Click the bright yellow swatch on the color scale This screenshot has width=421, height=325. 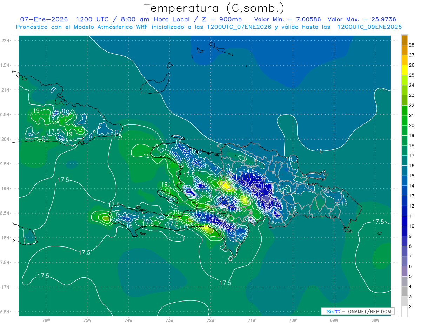(405, 70)
